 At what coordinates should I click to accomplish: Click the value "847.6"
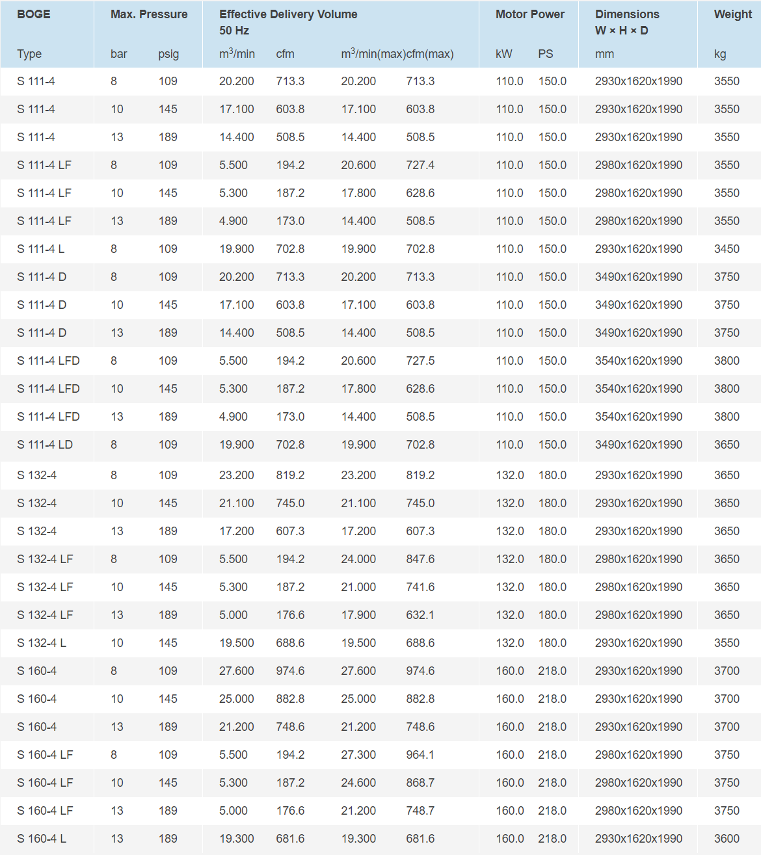[420, 559]
